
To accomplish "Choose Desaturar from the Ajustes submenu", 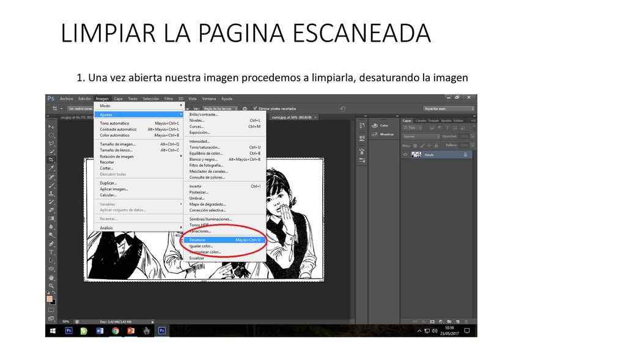I will tap(225, 240).
